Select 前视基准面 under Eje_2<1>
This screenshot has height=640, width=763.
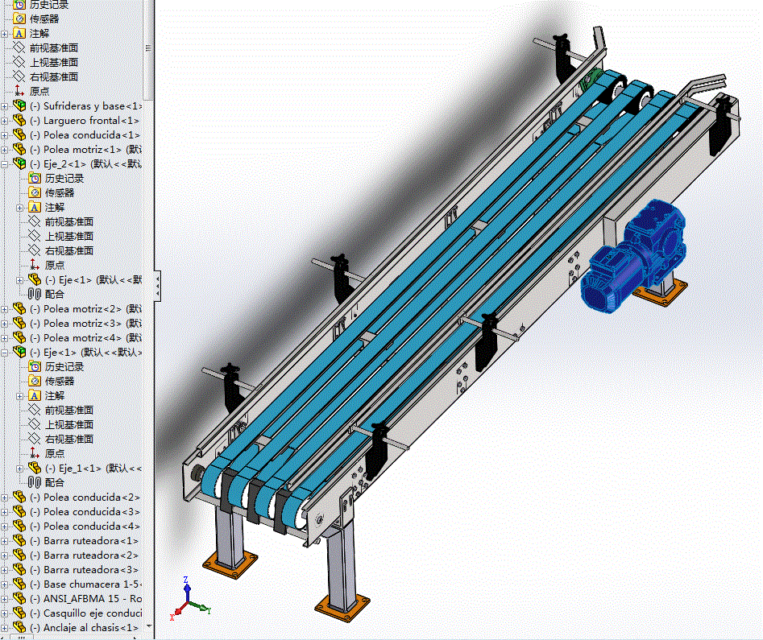[69, 221]
